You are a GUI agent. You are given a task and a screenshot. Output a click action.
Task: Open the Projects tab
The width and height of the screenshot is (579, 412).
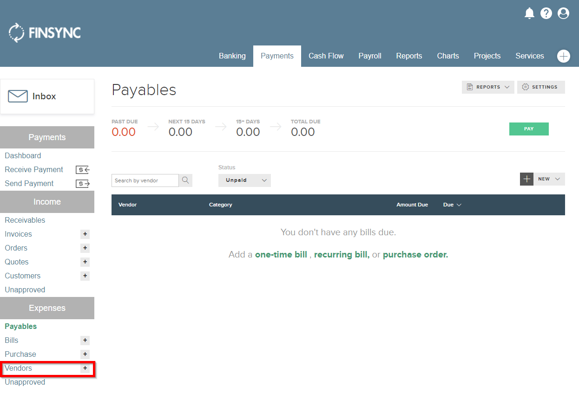coord(487,56)
